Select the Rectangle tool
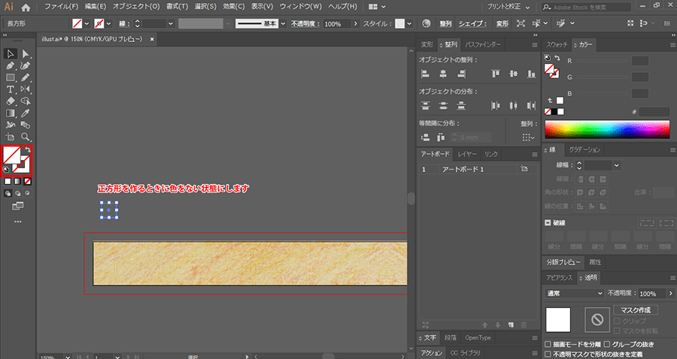Screen dimensions: 677x359 tap(11, 77)
